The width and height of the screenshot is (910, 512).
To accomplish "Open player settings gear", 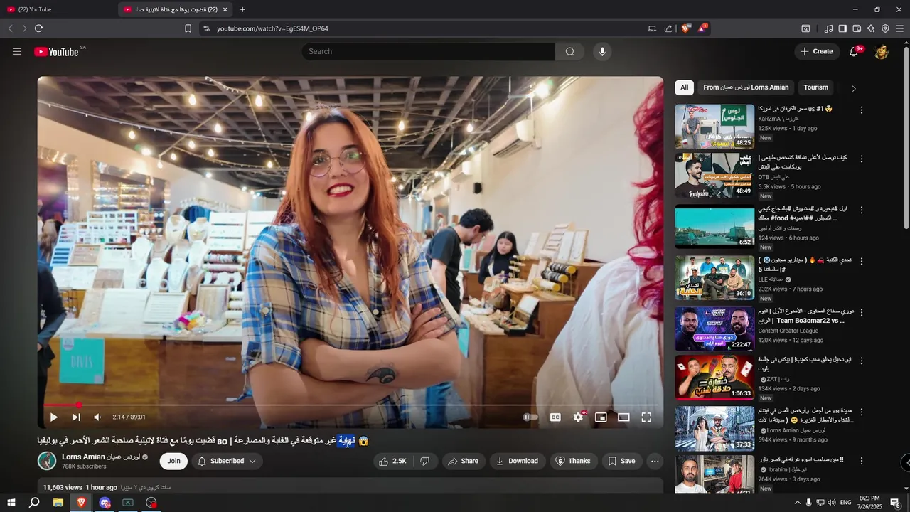I will (578, 417).
